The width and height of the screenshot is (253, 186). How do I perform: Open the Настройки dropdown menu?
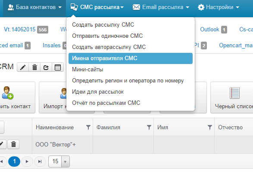219,7
